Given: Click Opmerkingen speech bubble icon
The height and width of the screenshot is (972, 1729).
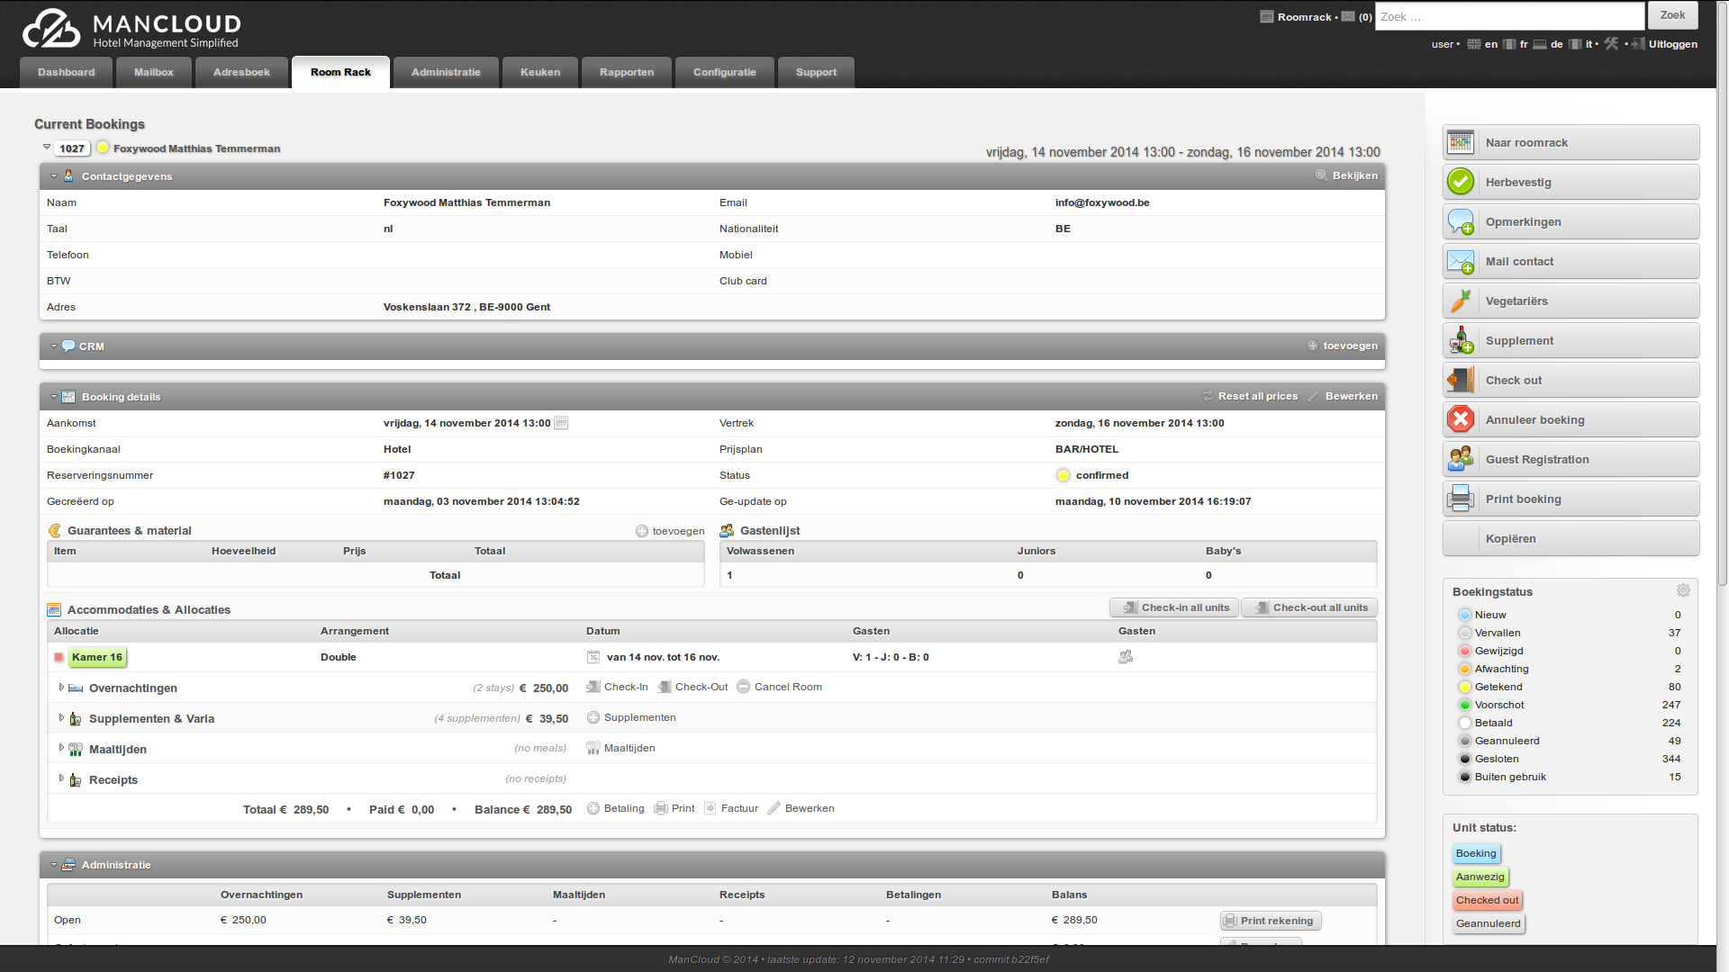Looking at the screenshot, I should [1460, 221].
